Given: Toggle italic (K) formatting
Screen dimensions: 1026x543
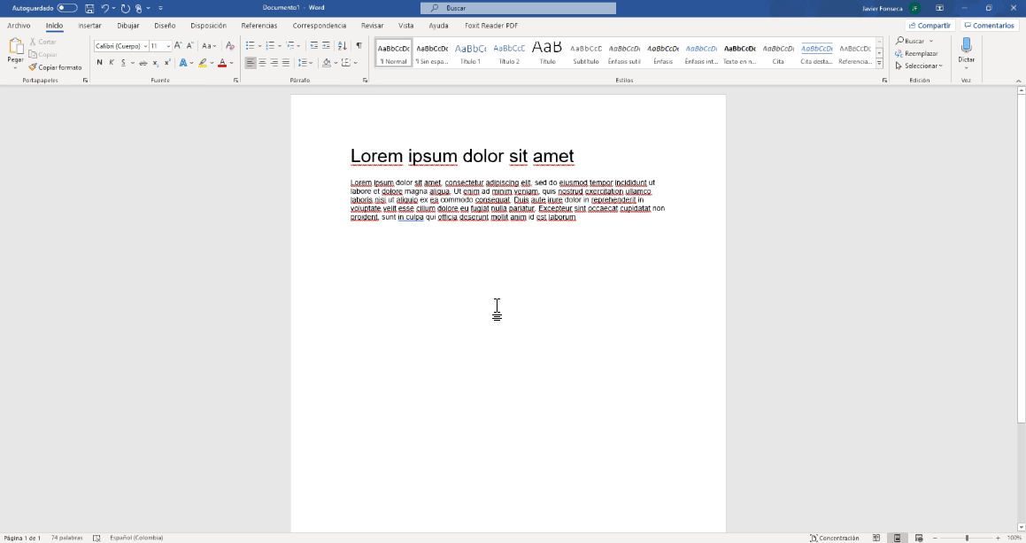Looking at the screenshot, I should coord(112,63).
